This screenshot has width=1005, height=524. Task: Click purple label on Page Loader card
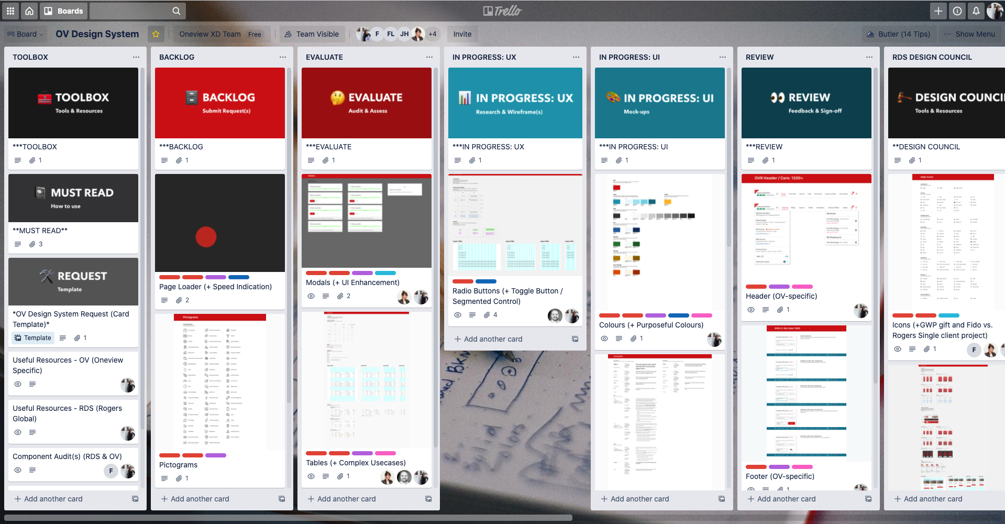click(x=216, y=277)
